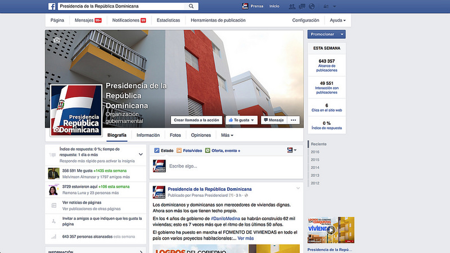Click the Oferta, evento icon

pos(208,150)
